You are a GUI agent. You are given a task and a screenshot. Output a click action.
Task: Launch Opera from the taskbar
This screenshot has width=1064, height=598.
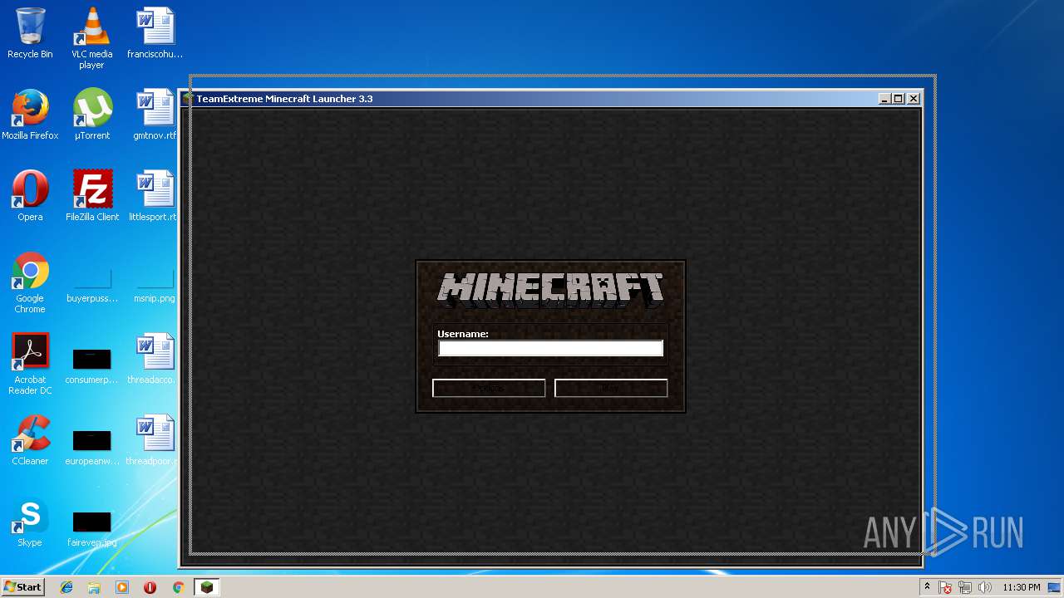[150, 587]
